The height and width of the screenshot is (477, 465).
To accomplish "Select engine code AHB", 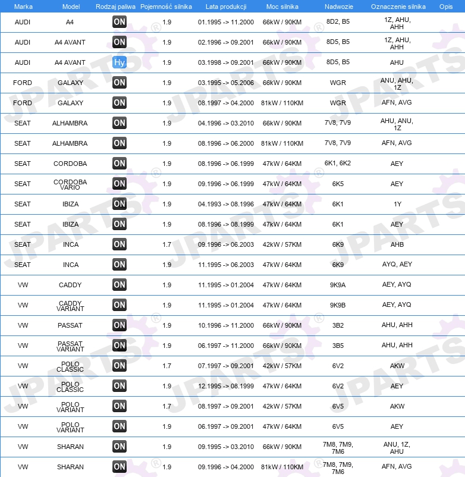I will pos(397,244).
